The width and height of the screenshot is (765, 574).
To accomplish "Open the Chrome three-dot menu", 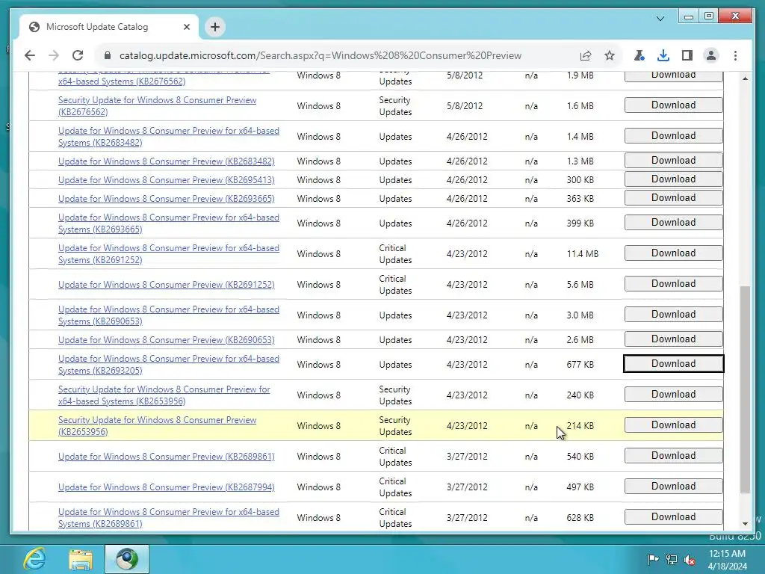I will tap(735, 55).
